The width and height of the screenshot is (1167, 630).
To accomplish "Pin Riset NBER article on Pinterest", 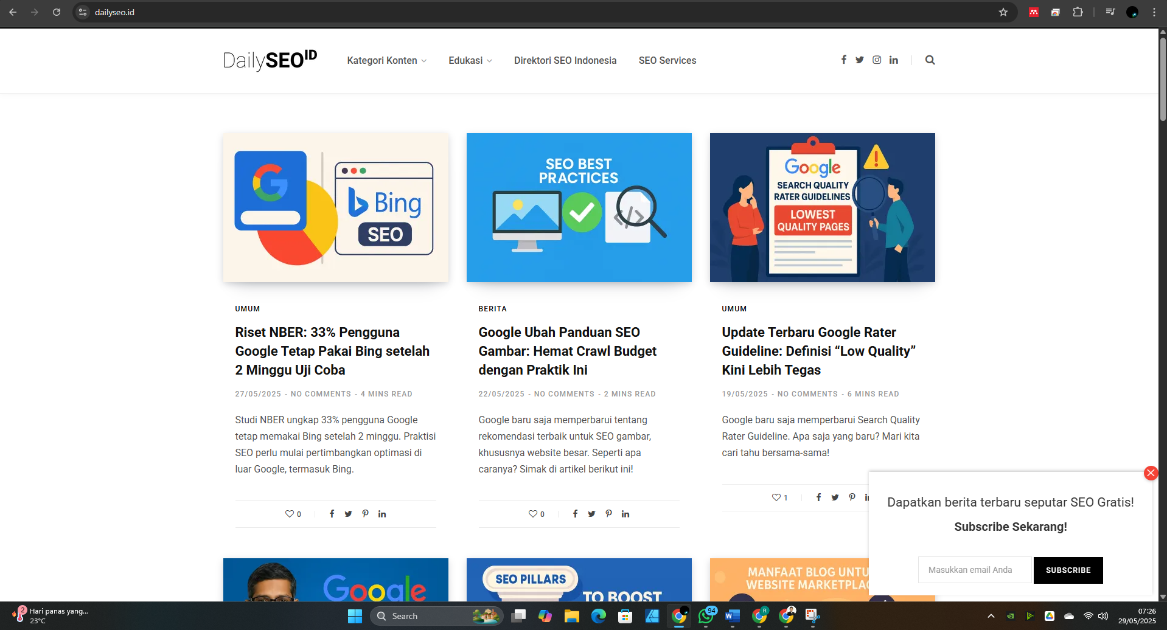I will (365, 514).
